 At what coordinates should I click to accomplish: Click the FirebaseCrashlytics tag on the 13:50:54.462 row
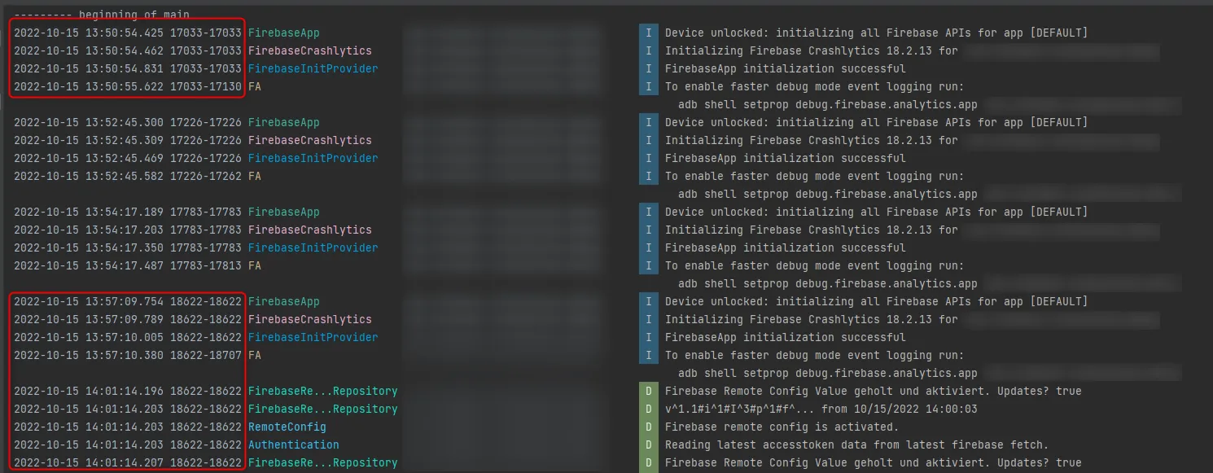pos(309,51)
